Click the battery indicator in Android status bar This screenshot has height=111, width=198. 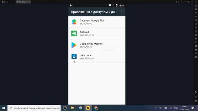(x=117, y=6)
